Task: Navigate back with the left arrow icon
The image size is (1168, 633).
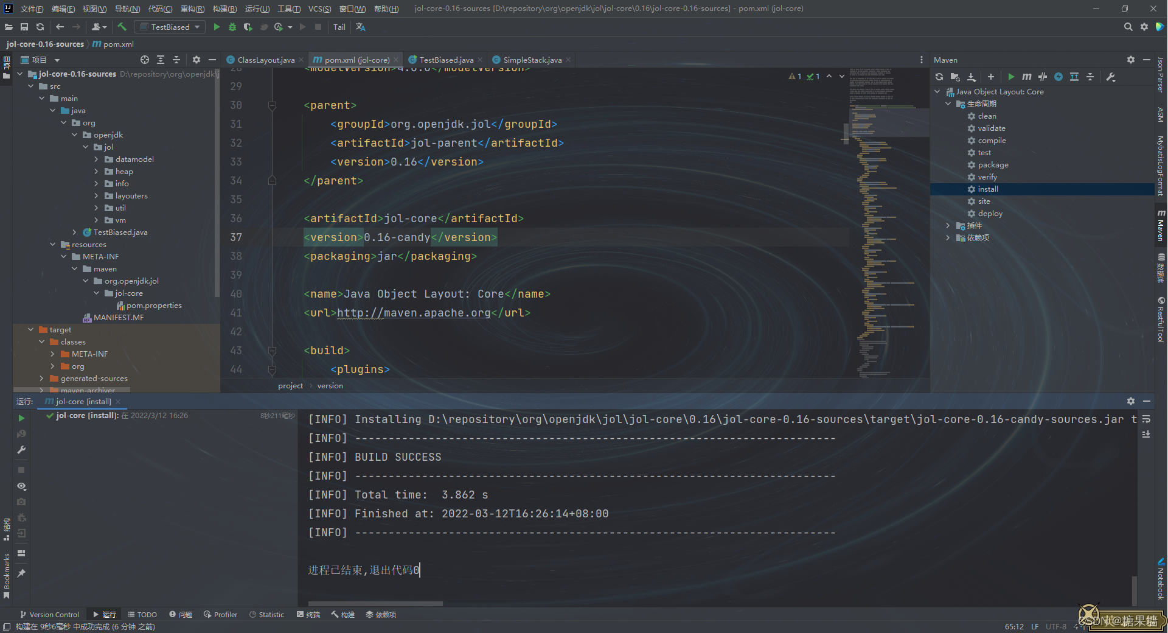Action: [x=60, y=27]
